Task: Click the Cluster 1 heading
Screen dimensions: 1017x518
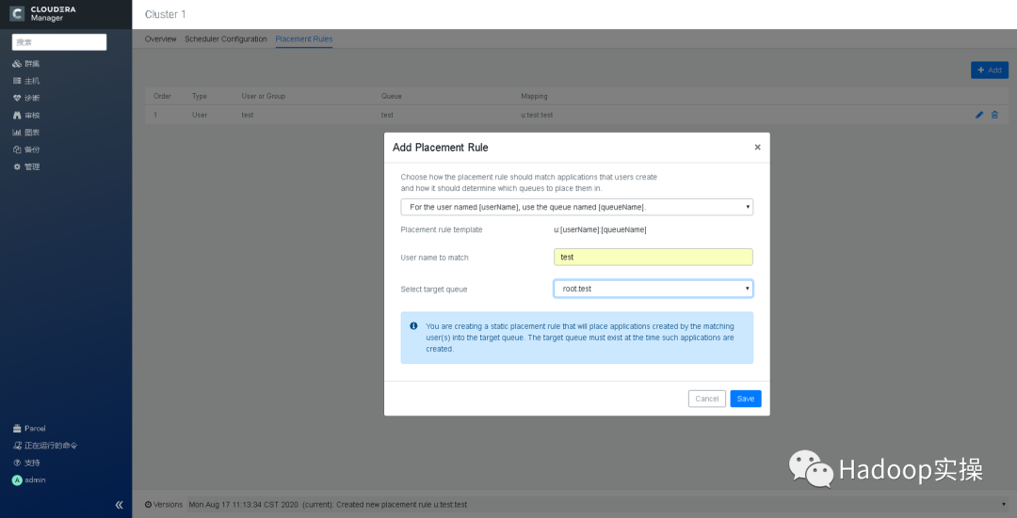Action: pyautogui.click(x=166, y=14)
